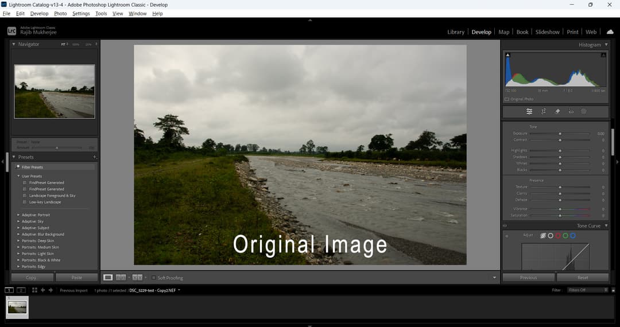The height and width of the screenshot is (327, 620).
Task: Apply the Landscape Foreground & Sky preset
Action: pyautogui.click(x=52, y=196)
